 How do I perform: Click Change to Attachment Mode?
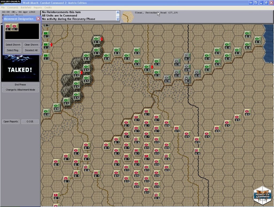20,90
